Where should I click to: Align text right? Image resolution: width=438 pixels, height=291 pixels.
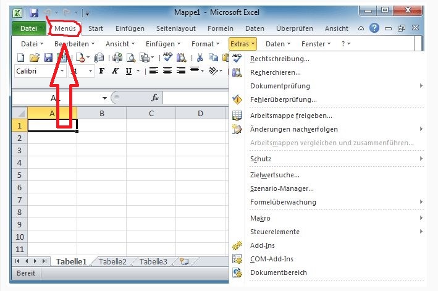pos(181,71)
